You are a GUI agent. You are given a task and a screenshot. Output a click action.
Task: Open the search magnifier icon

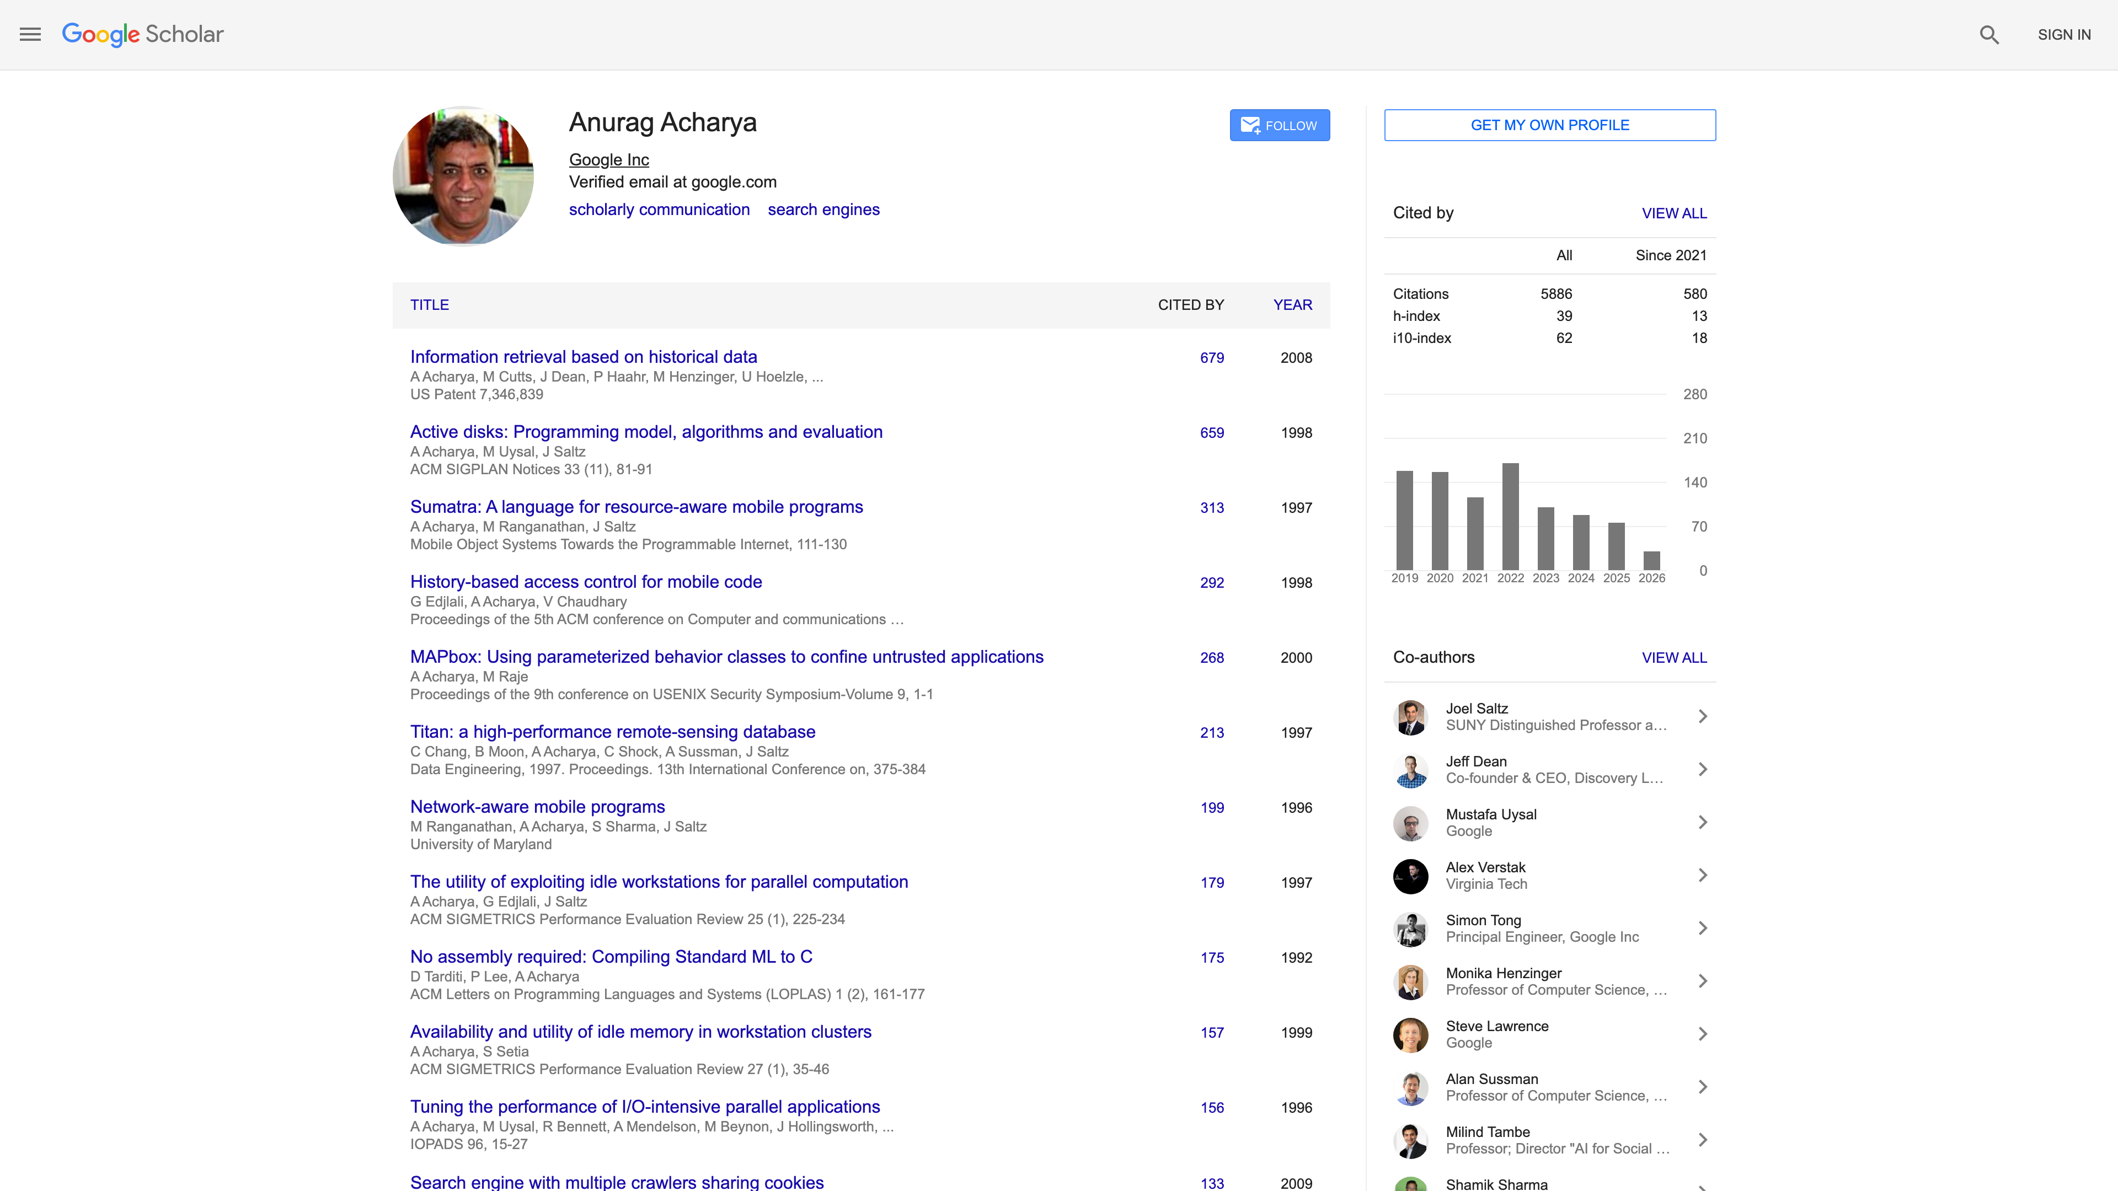click(1989, 35)
